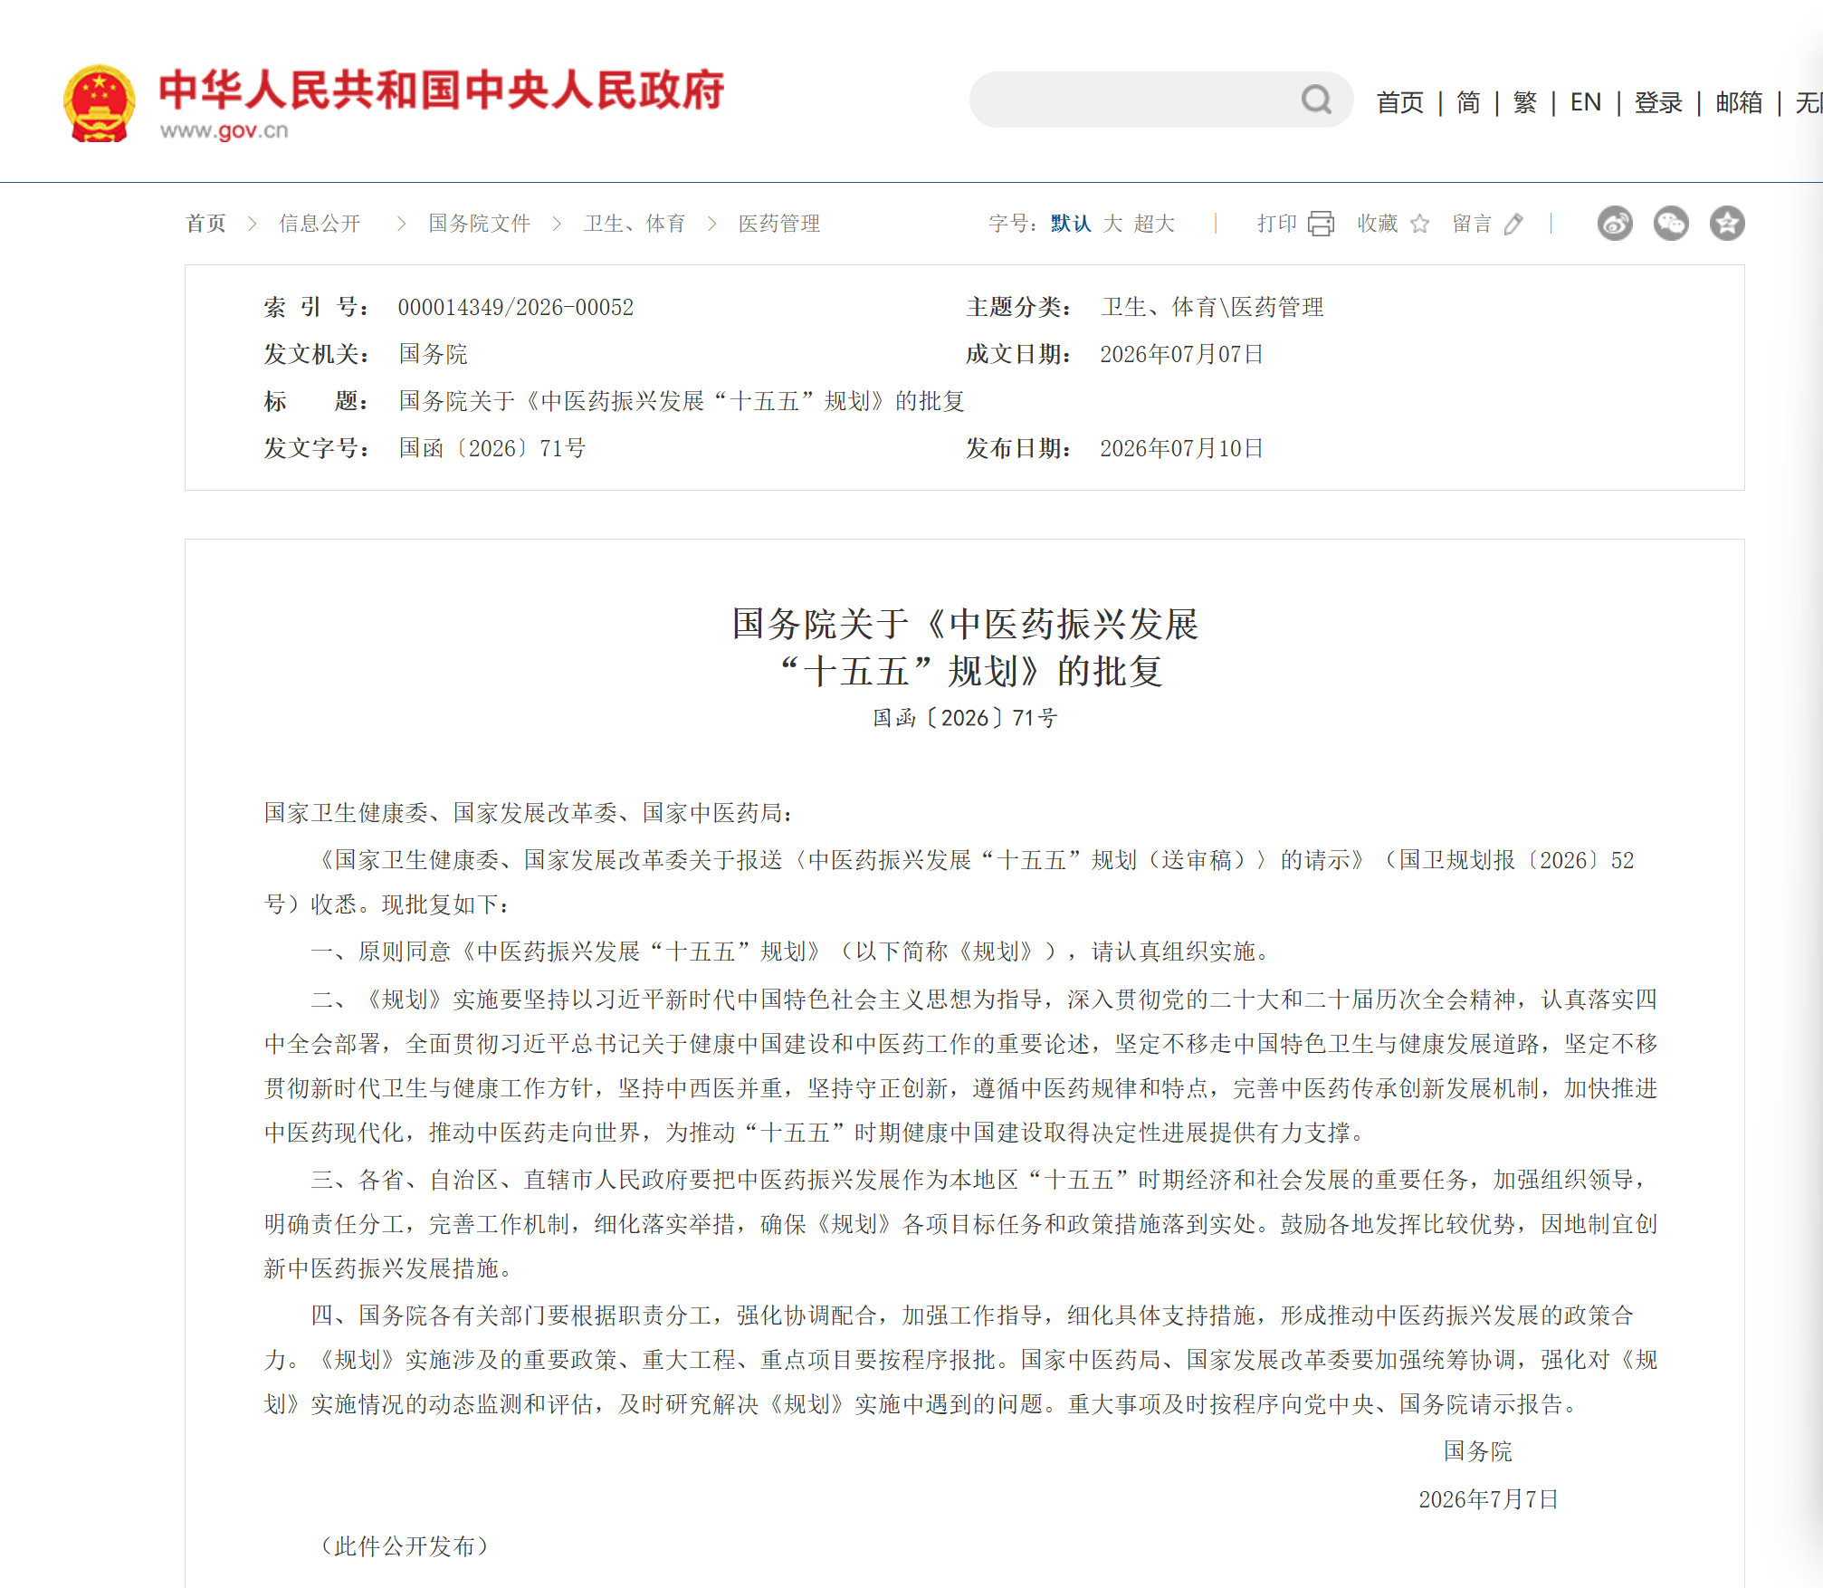Click the 发文机关 value 国务院
Screen dimensions: 1823x1588
coord(434,354)
